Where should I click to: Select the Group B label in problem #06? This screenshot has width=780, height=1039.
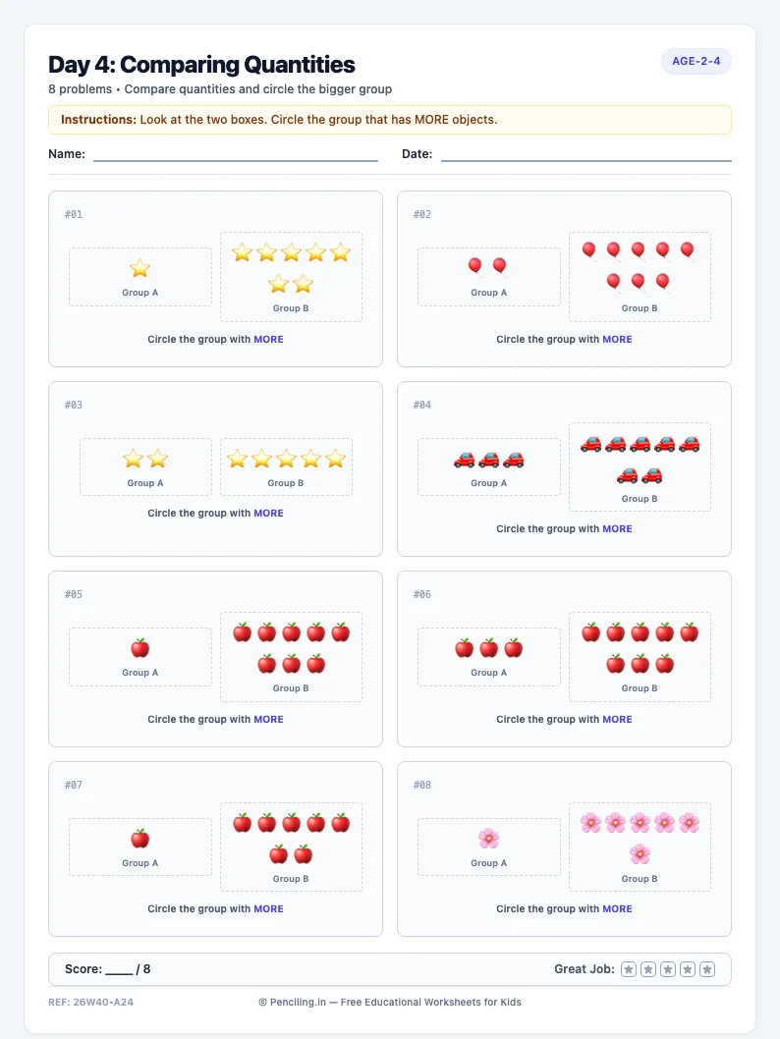click(x=640, y=688)
